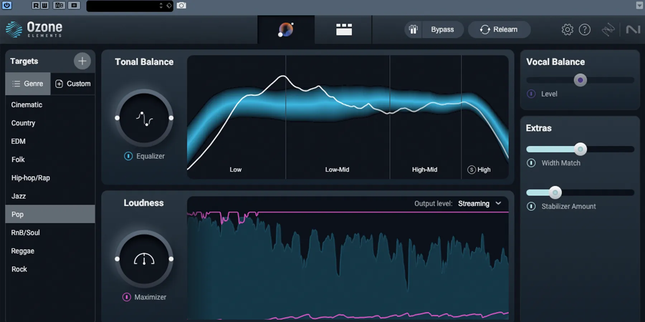The image size is (645, 322).
Task: Click the Native Instruments logo icon
Action: point(633,30)
